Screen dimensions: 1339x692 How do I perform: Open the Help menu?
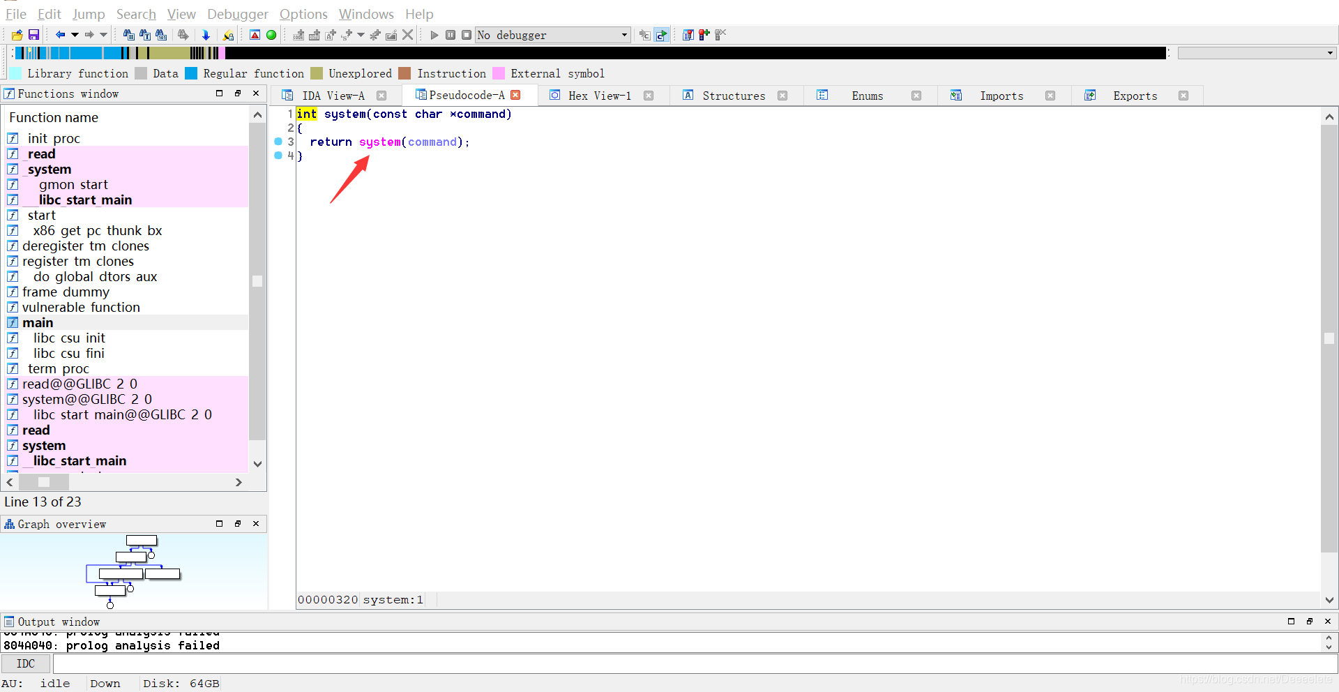[x=419, y=14]
